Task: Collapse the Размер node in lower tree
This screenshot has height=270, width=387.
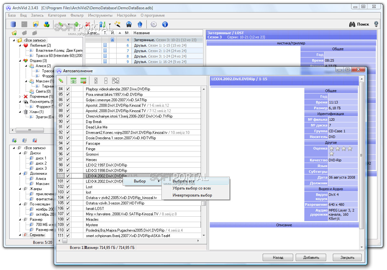Action: point(20,220)
